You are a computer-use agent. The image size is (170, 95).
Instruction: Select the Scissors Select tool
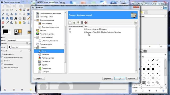24,10
